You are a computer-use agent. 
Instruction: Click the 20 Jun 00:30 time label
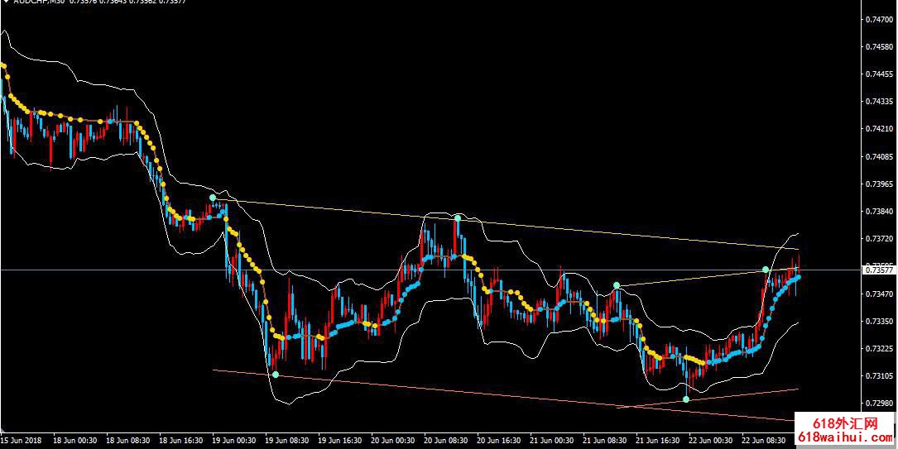point(393,441)
